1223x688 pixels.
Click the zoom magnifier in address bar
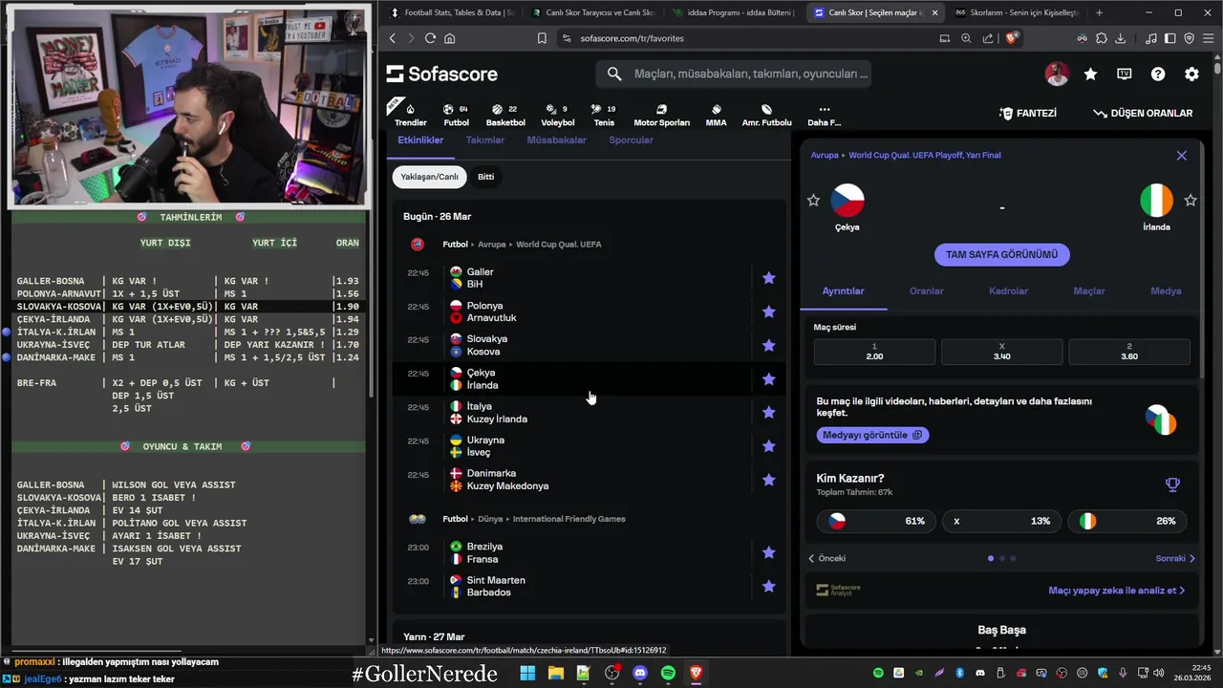966,38
